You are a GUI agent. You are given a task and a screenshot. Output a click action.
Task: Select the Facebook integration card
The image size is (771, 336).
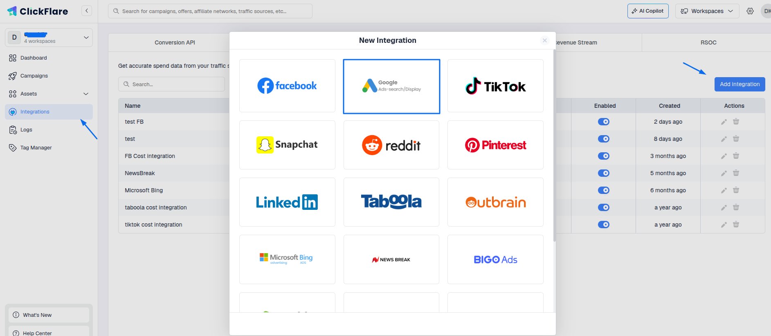287,86
